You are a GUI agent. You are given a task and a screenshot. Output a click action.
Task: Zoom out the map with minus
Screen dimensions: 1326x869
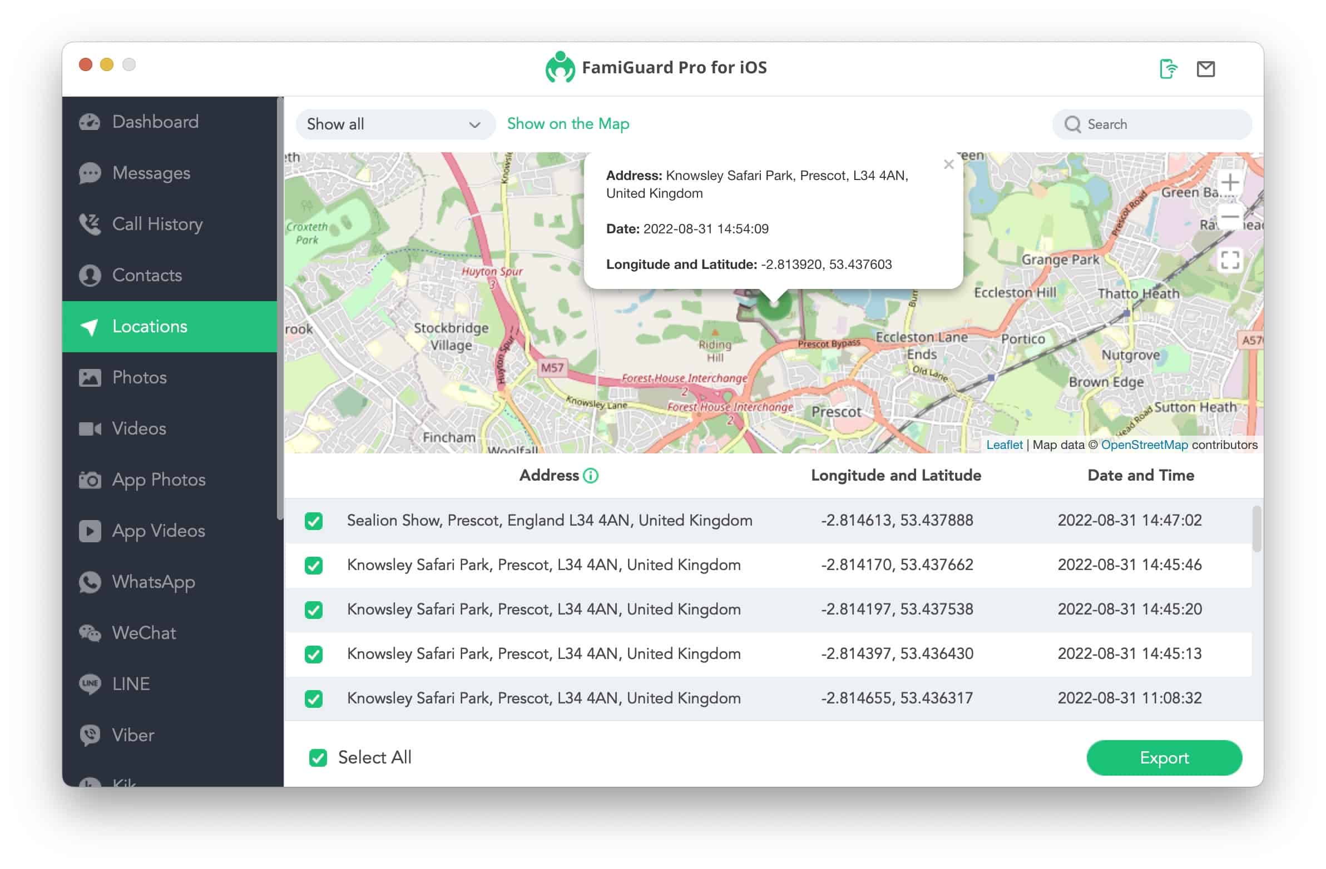tap(1230, 216)
